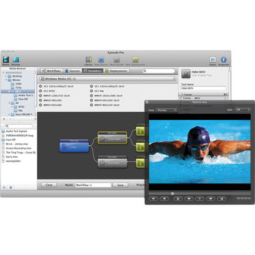Click the top yellow deployment node
Viewport: 255px width, 255px height.
(x=140, y=130)
